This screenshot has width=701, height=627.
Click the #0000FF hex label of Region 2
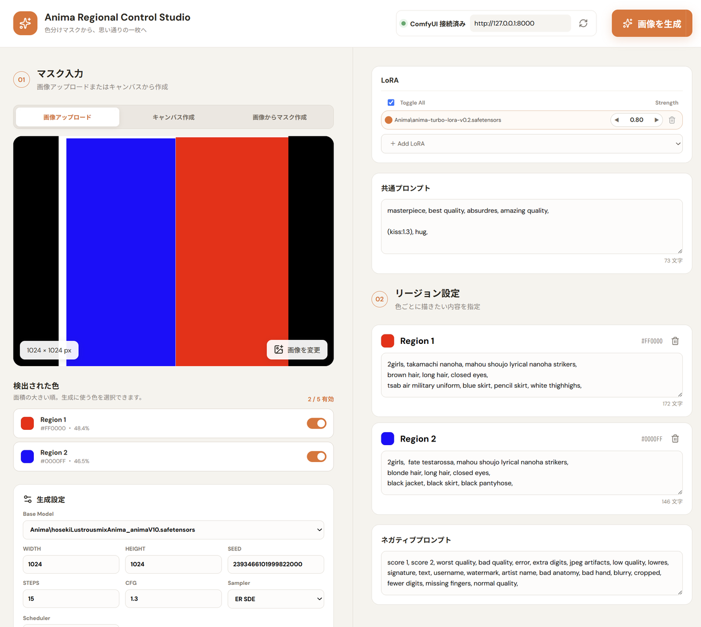click(x=652, y=439)
